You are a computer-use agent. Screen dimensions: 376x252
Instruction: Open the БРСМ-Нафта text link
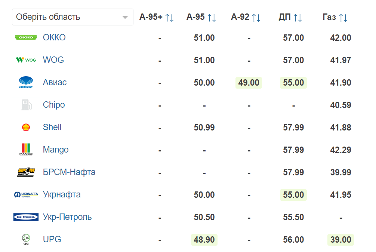tap(69, 172)
